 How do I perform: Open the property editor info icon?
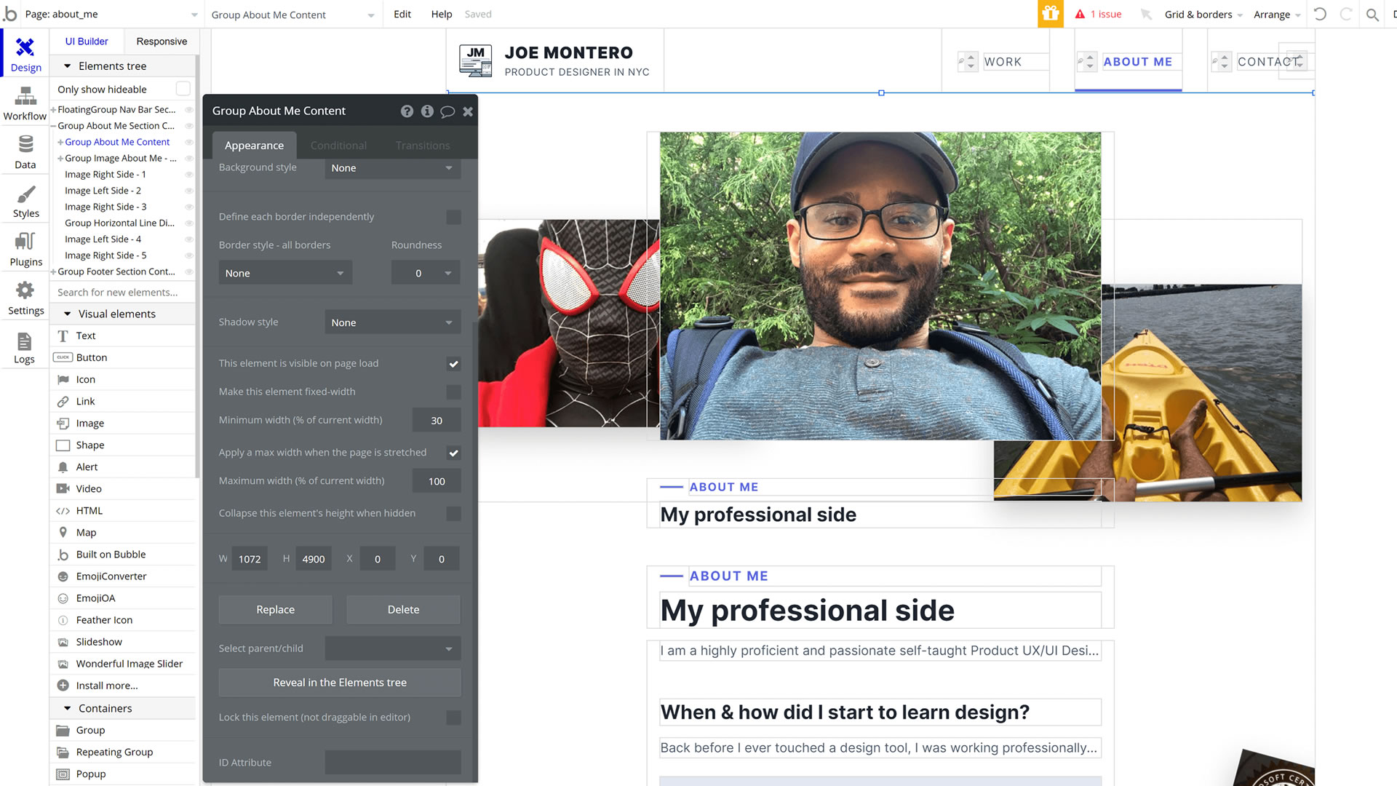point(427,111)
